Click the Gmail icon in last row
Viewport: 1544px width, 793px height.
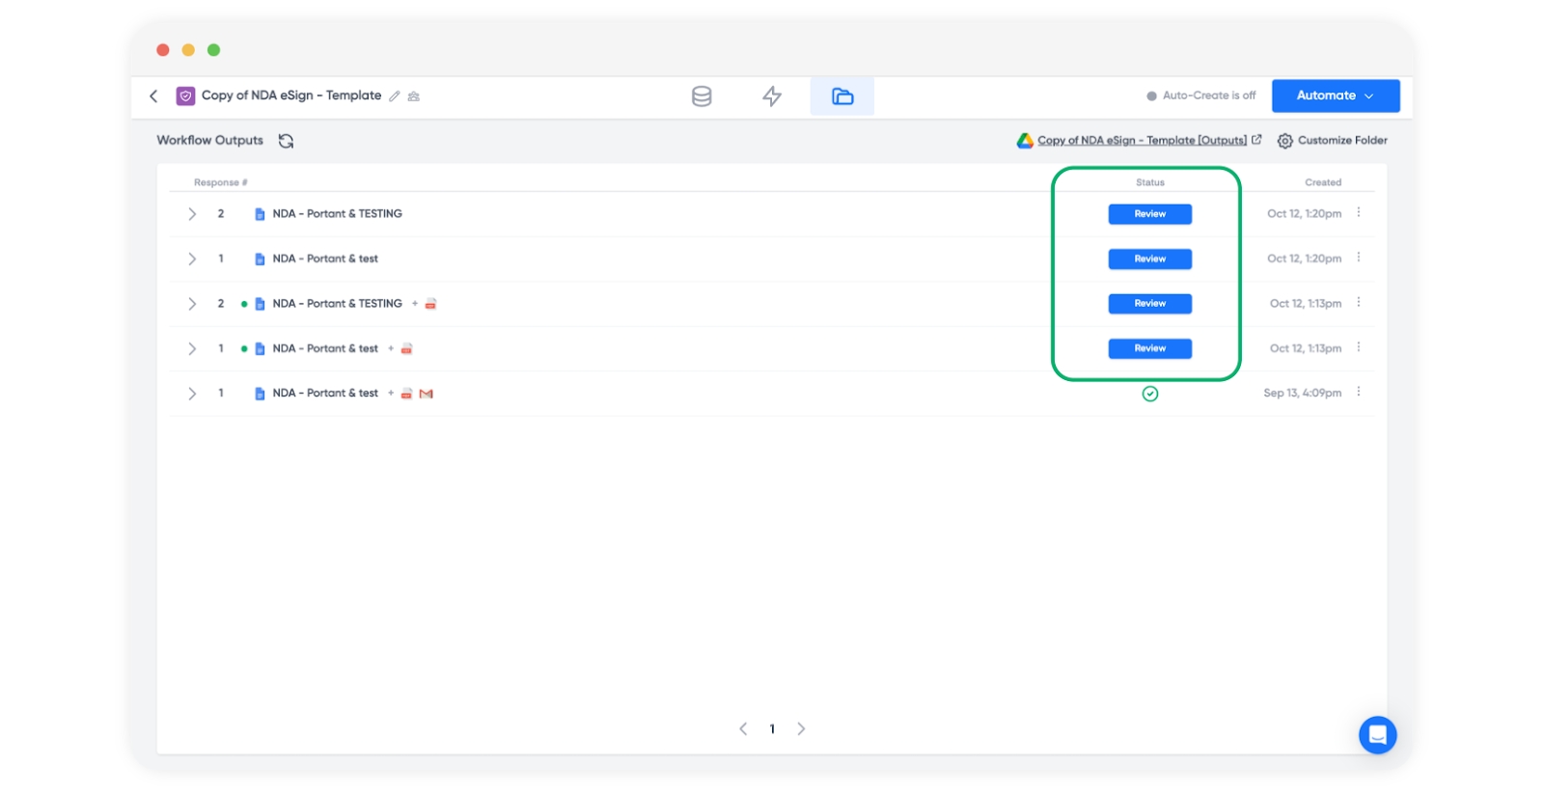coord(426,394)
